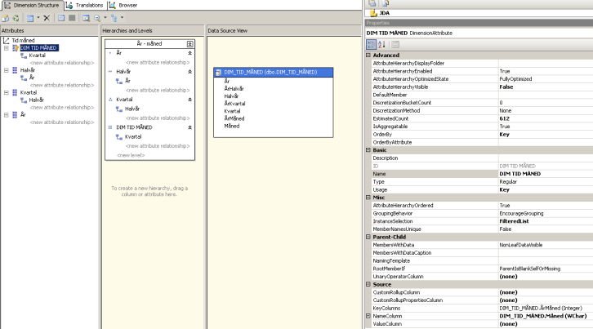Switch to the Browser tab
The image size is (593, 329).
(x=123, y=5)
